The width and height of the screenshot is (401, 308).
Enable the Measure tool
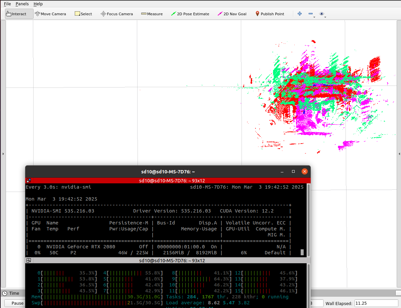coord(152,14)
